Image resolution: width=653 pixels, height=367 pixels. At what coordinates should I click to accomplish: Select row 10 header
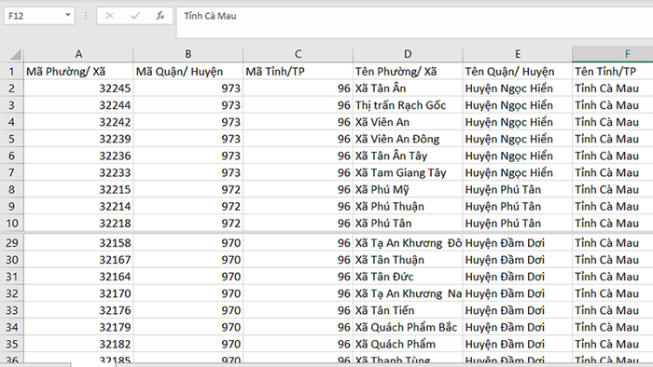(x=11, y=224)
